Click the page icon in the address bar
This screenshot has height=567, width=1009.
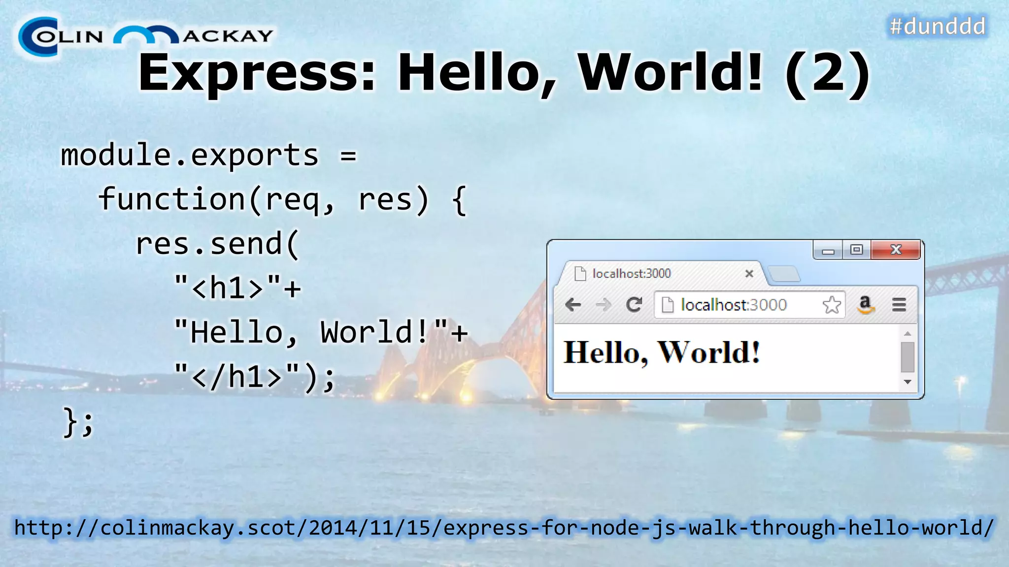click(x=667, y=305)
